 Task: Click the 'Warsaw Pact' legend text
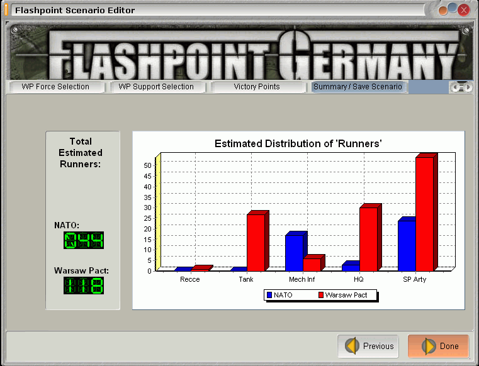(x=346, y=295)
